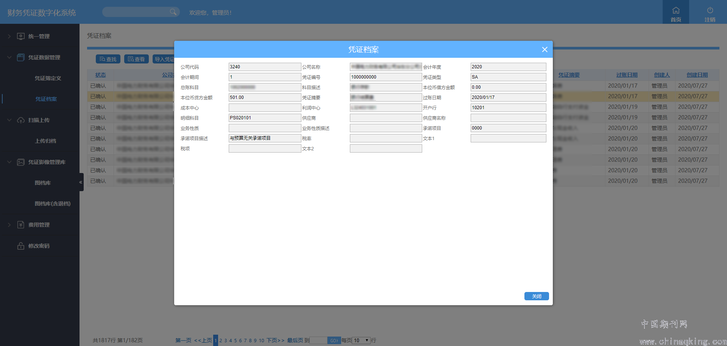Click the 凭证类型 field showing SA

(x=508, y=77)
